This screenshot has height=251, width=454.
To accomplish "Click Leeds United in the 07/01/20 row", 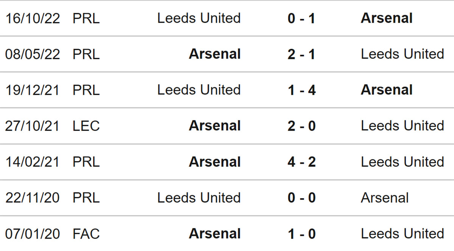I will click(x=403, y=234).
